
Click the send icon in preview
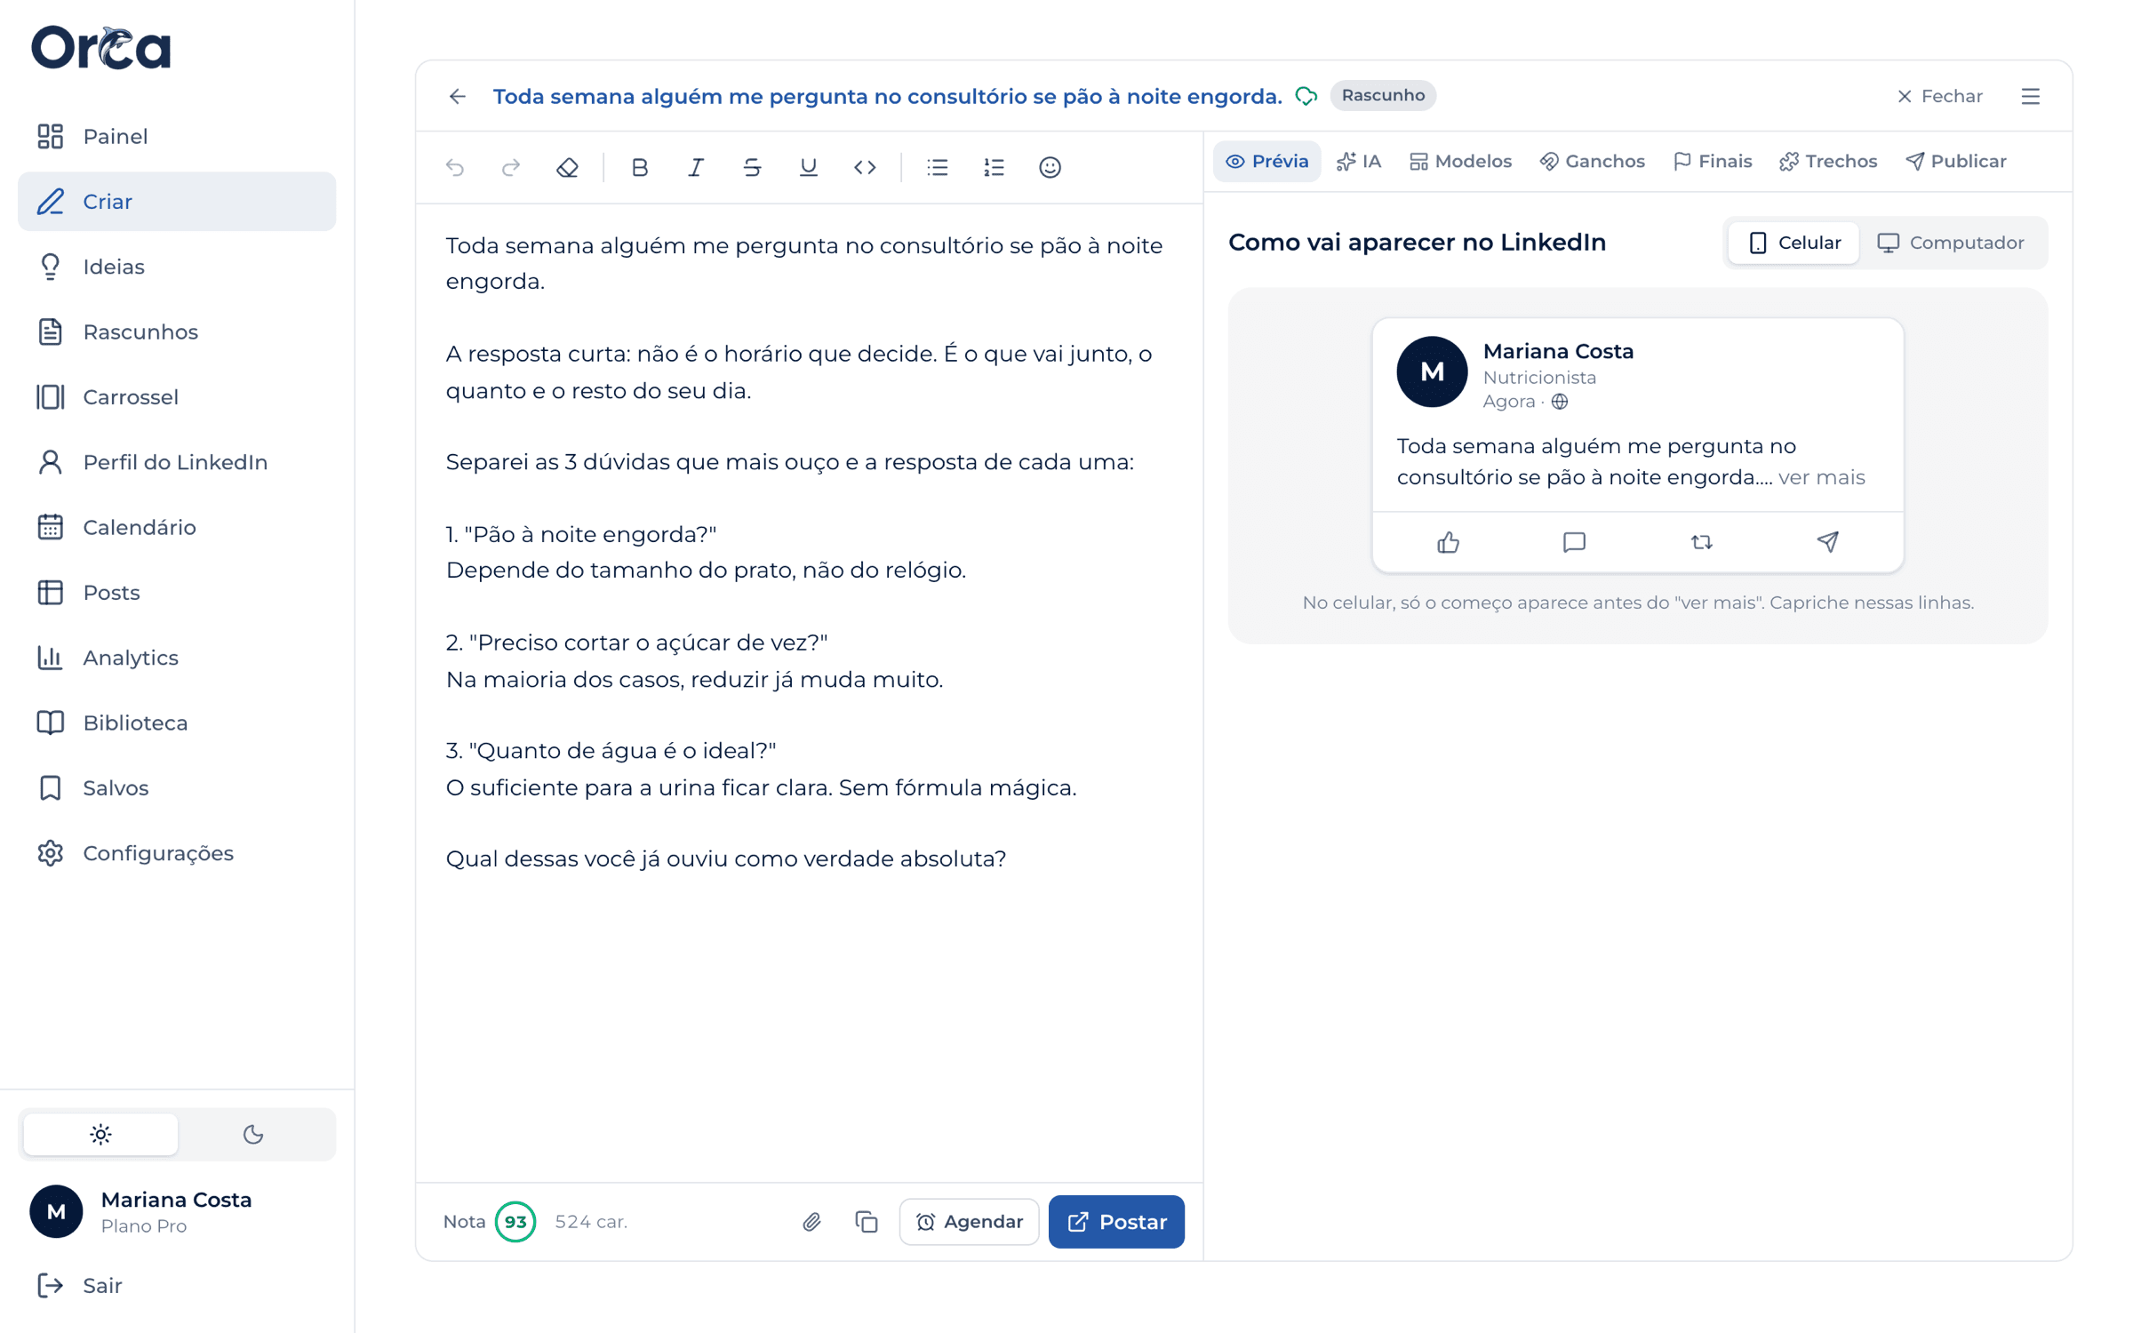click(1827, 542)
